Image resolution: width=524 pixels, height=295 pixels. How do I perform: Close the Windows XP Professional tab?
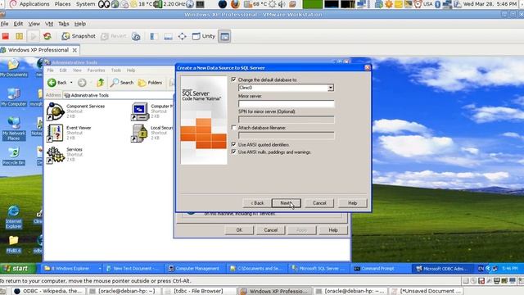coord(75,50)
